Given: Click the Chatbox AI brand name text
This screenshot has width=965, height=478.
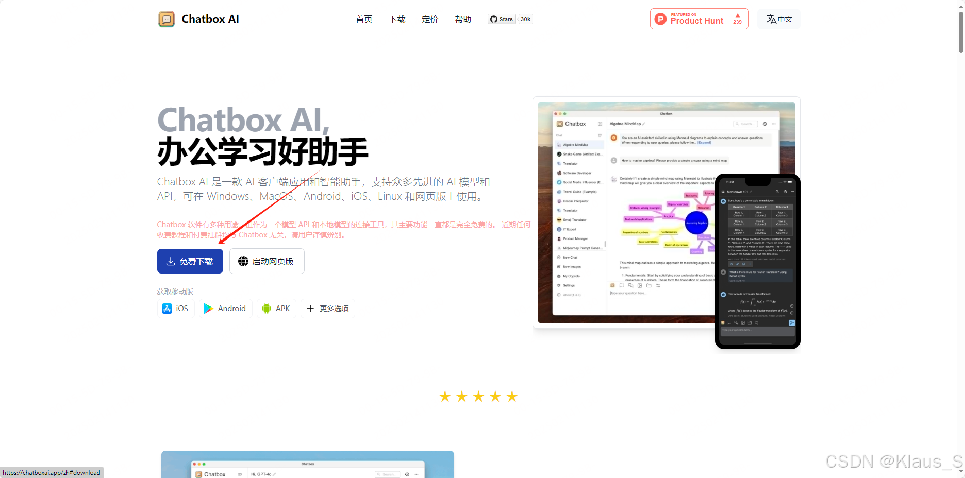Looking at the screenshot, I should point(210,19).
